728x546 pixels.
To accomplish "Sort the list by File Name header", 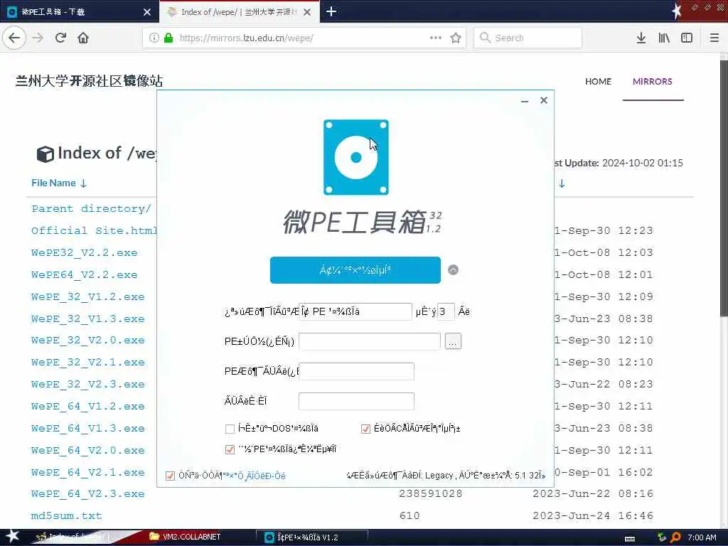I will [59, 183].
